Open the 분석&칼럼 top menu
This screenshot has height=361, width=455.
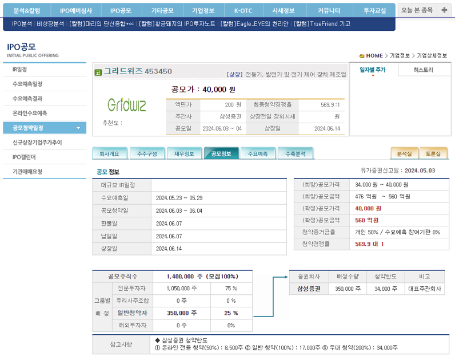(x=27, y=11)
